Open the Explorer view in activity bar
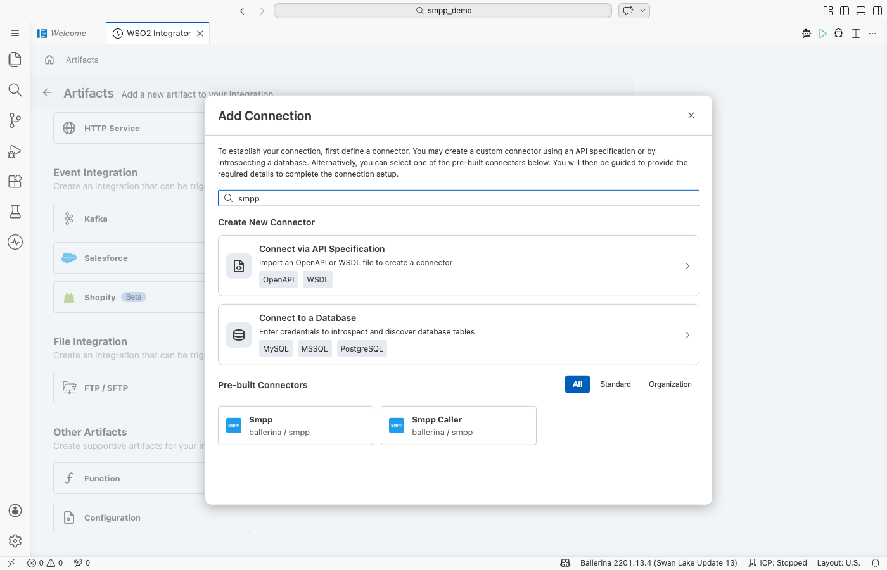This screenshot has width=887, height=570. 15,59
